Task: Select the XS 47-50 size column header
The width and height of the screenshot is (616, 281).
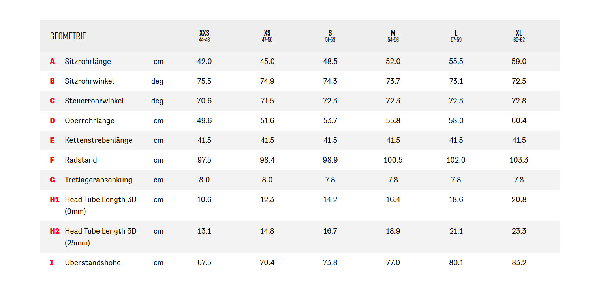Action: coord(267,36)
